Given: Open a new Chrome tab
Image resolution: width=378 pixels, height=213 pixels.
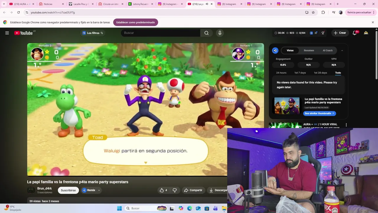Looking at the screenshot, I should (x=338, y=4).
